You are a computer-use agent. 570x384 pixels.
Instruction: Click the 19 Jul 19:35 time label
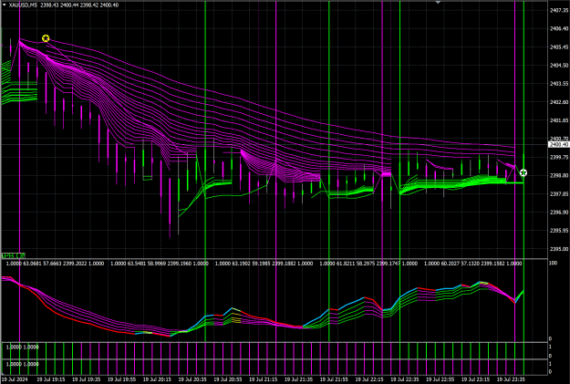coord(87,379)
